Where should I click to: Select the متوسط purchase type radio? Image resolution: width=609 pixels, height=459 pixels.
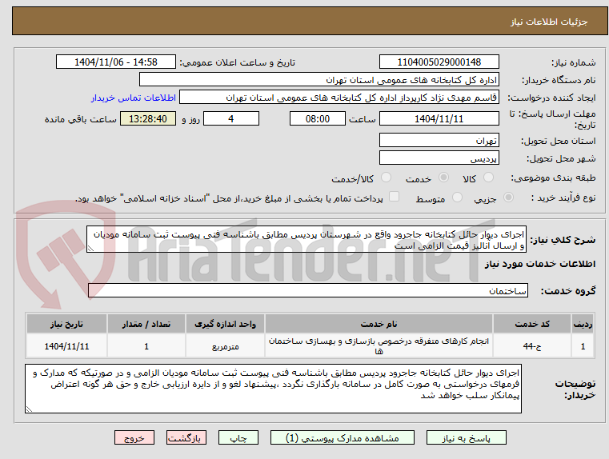click(457, 198)
